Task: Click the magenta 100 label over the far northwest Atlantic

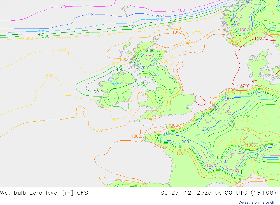Action: 62,7
